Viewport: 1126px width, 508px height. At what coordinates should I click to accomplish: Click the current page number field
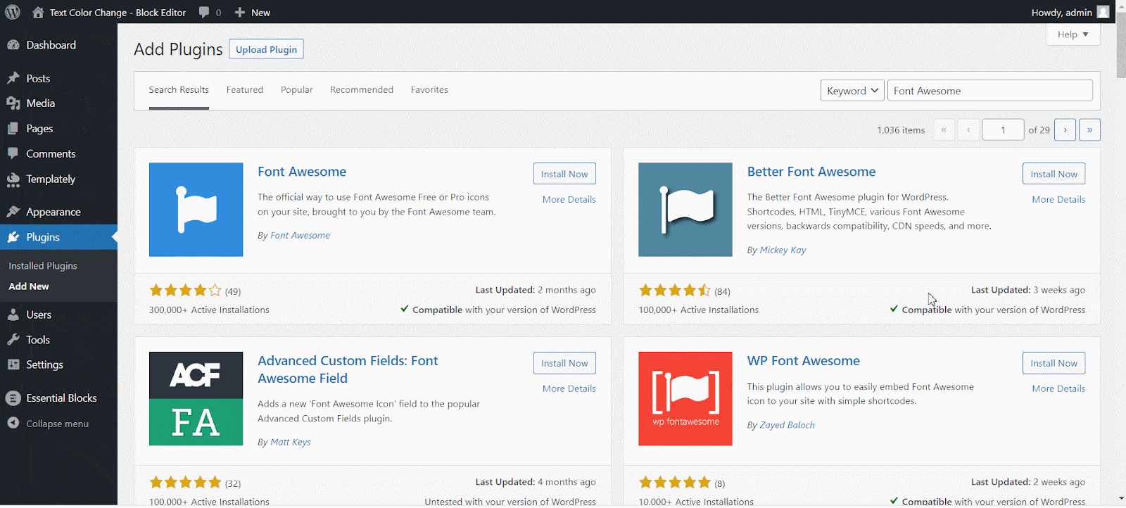[x=1003, y=130]
